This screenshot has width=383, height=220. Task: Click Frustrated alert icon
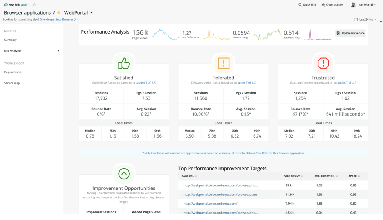click(x=323, y=63)
